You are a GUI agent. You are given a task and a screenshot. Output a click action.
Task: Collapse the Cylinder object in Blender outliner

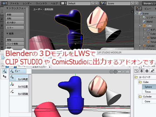click(x=140, y=46)
